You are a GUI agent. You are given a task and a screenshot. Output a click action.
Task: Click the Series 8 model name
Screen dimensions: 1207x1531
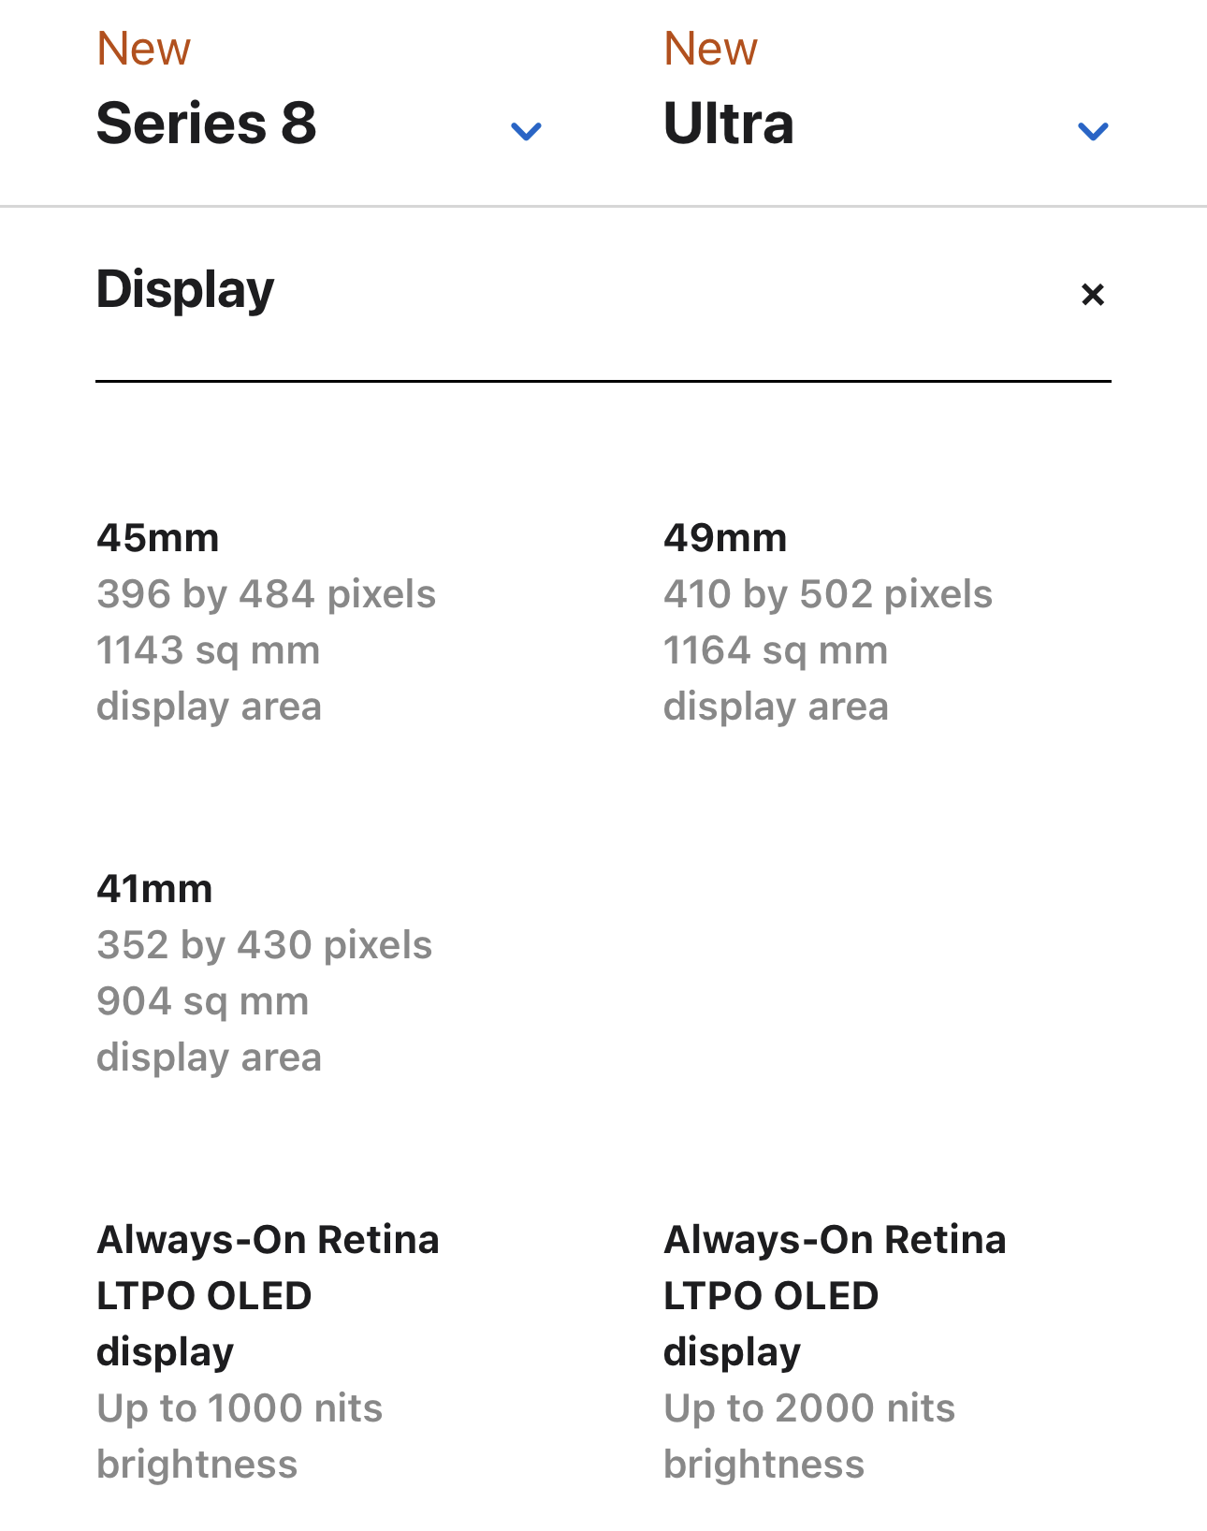207,124
